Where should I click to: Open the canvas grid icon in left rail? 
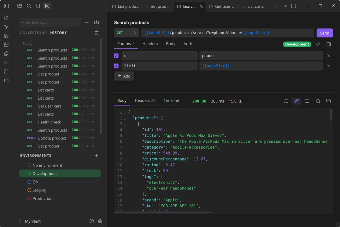(x=7, y=36)
